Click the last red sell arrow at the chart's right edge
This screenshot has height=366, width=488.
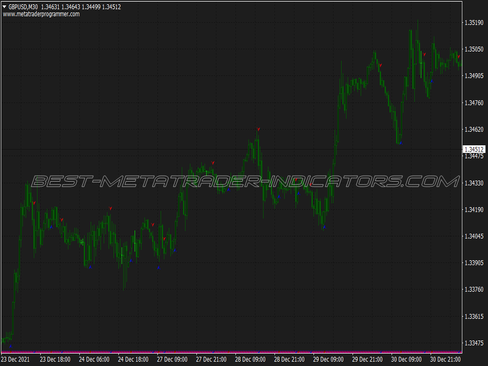459,56
